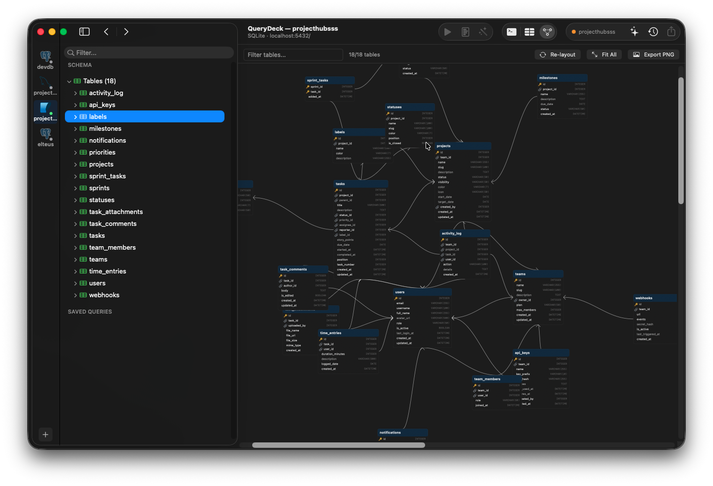Expand the projects table
713x486 pixels.
coord(75,164)
